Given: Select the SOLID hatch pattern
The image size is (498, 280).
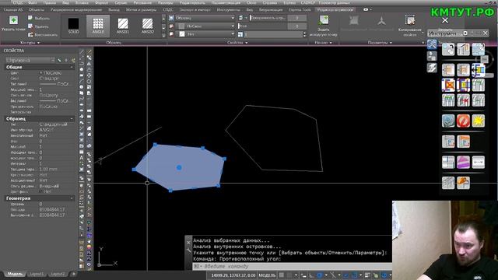Looking at the screenshot, I should coord(73,26).
